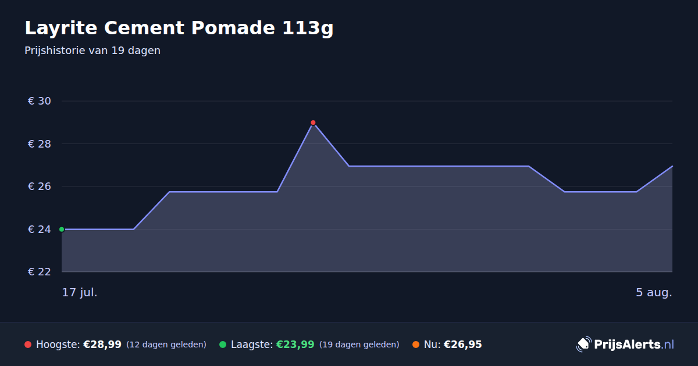The image size is (698, 366).
Task: Click the Layrite Cement Pomade 113g title
Action: (x=179, y=28)
